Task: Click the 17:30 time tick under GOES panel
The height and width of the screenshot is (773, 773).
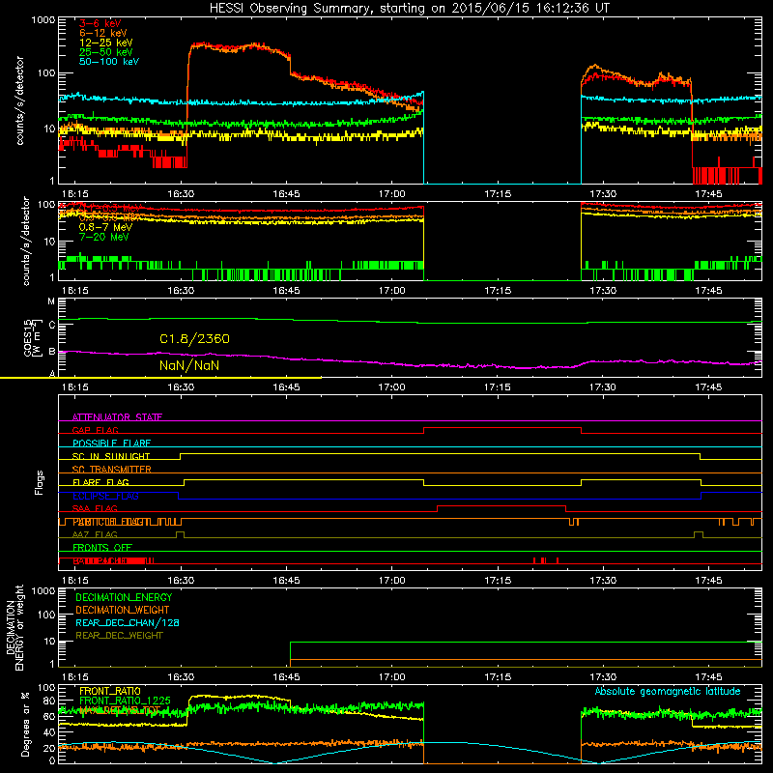Action: [x=603, y=387]
